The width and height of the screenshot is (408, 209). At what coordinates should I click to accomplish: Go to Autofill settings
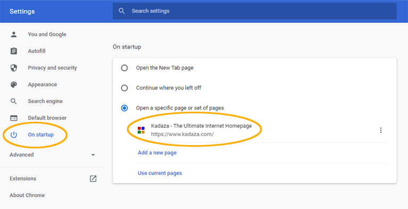pyautogui.click(x=37, y=51)
